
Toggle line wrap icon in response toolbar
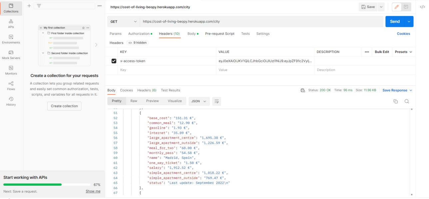[216, 101]
